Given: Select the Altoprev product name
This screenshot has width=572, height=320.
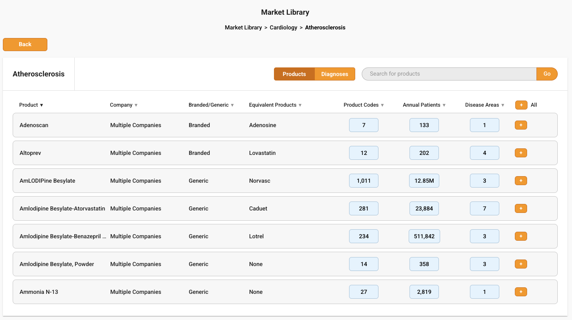Looking at the screenshot, I should (30, 153).
